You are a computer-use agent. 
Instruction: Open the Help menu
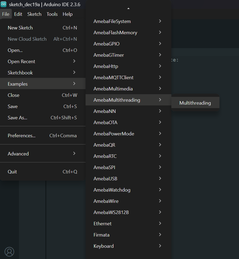[x=68, y=14]
